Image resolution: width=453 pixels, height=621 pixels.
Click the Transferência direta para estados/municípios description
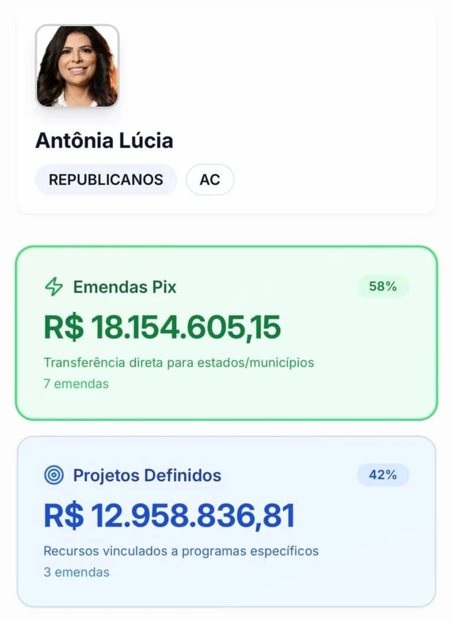(179, 362)
